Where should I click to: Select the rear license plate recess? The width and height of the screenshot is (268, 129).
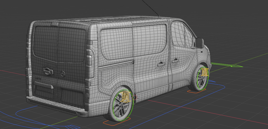point(43,89)
